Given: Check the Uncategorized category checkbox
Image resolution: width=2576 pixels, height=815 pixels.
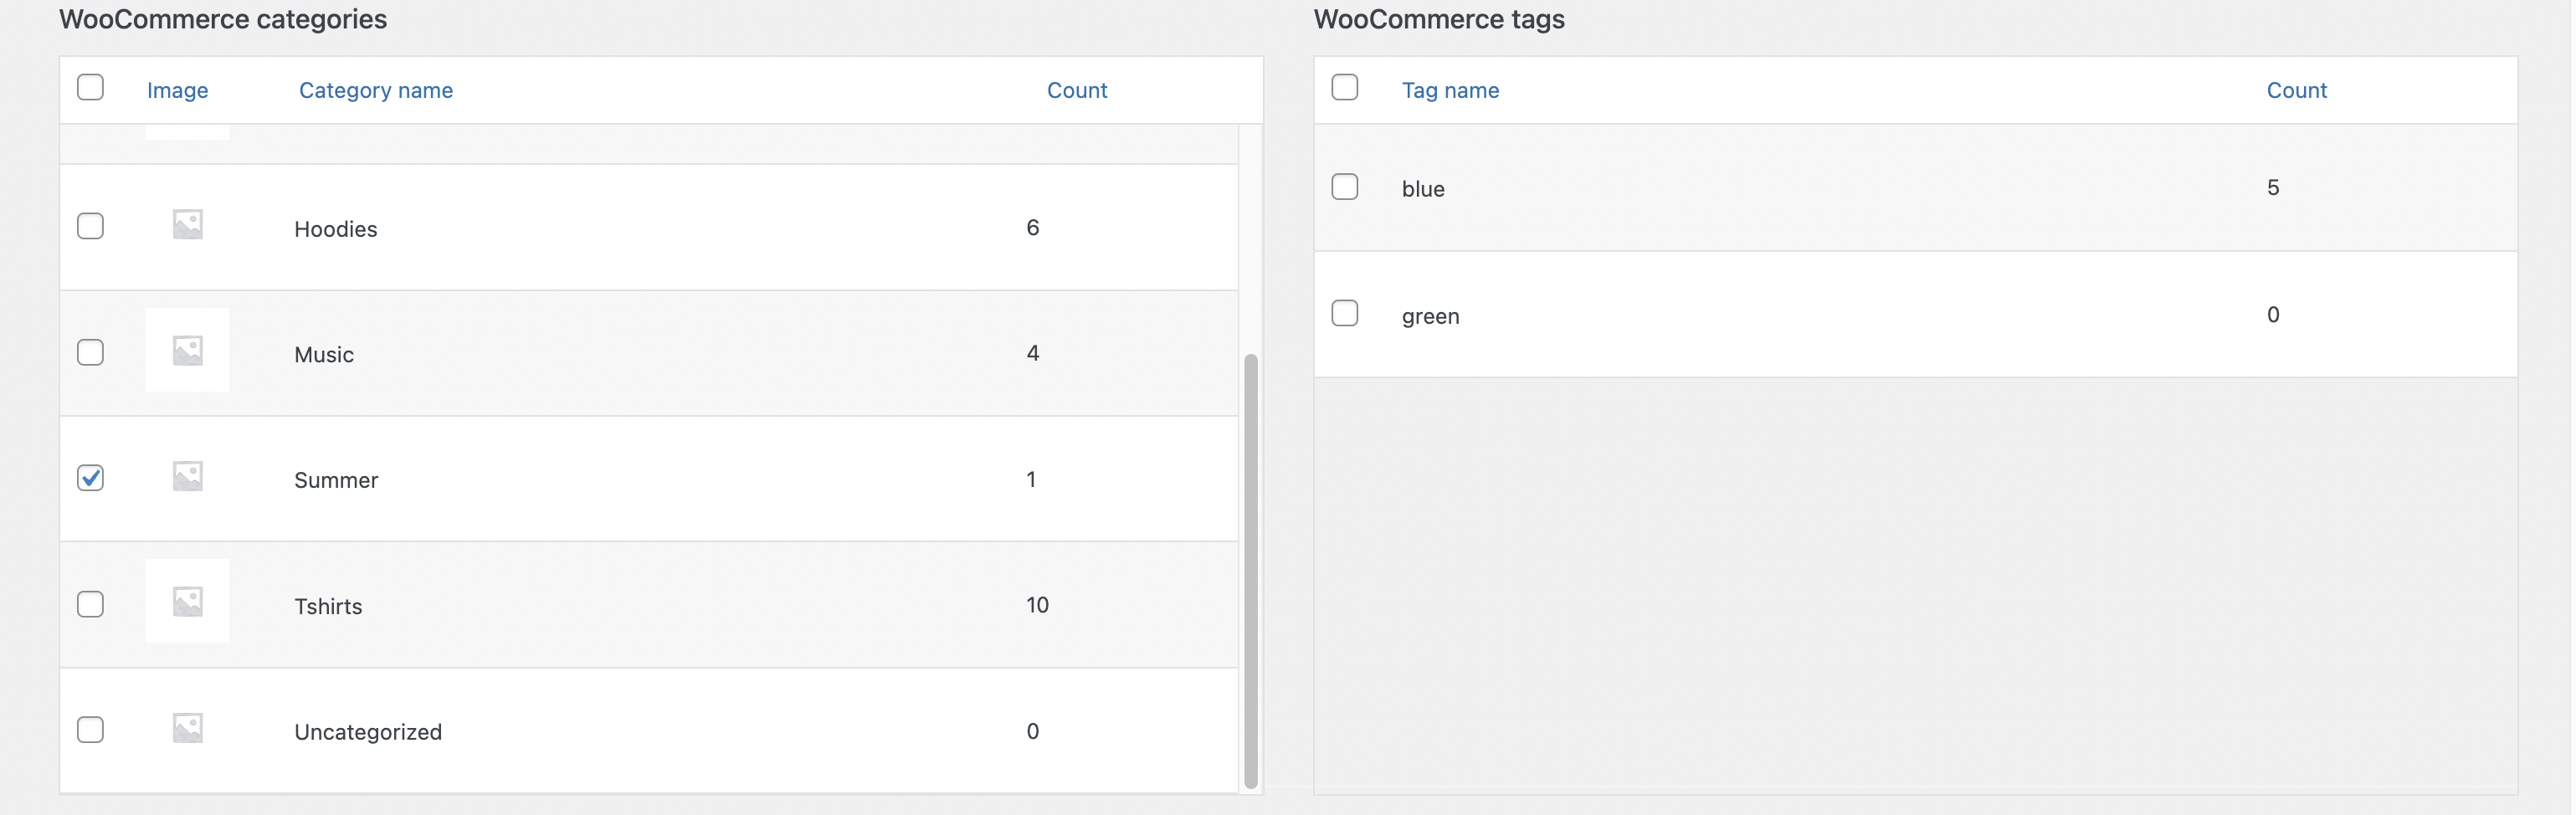Looking at the screenshot, I should pyautogui.click(x=90, y=730).
